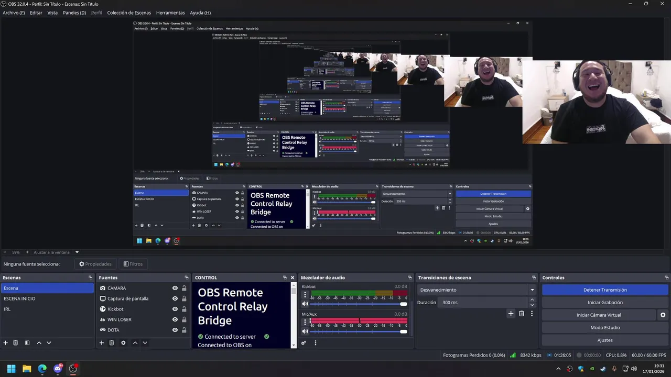671x377 pixels.
Task: Float the Mezclador de audio dock
Action: point(410,278)
